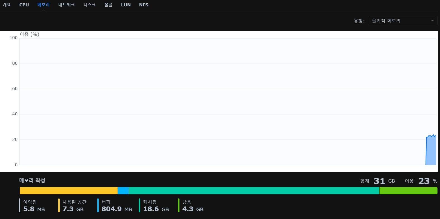The width and height of the screenshot is (440, 219).
Task: Open the 디스크 tab
Action: (89, 5)
